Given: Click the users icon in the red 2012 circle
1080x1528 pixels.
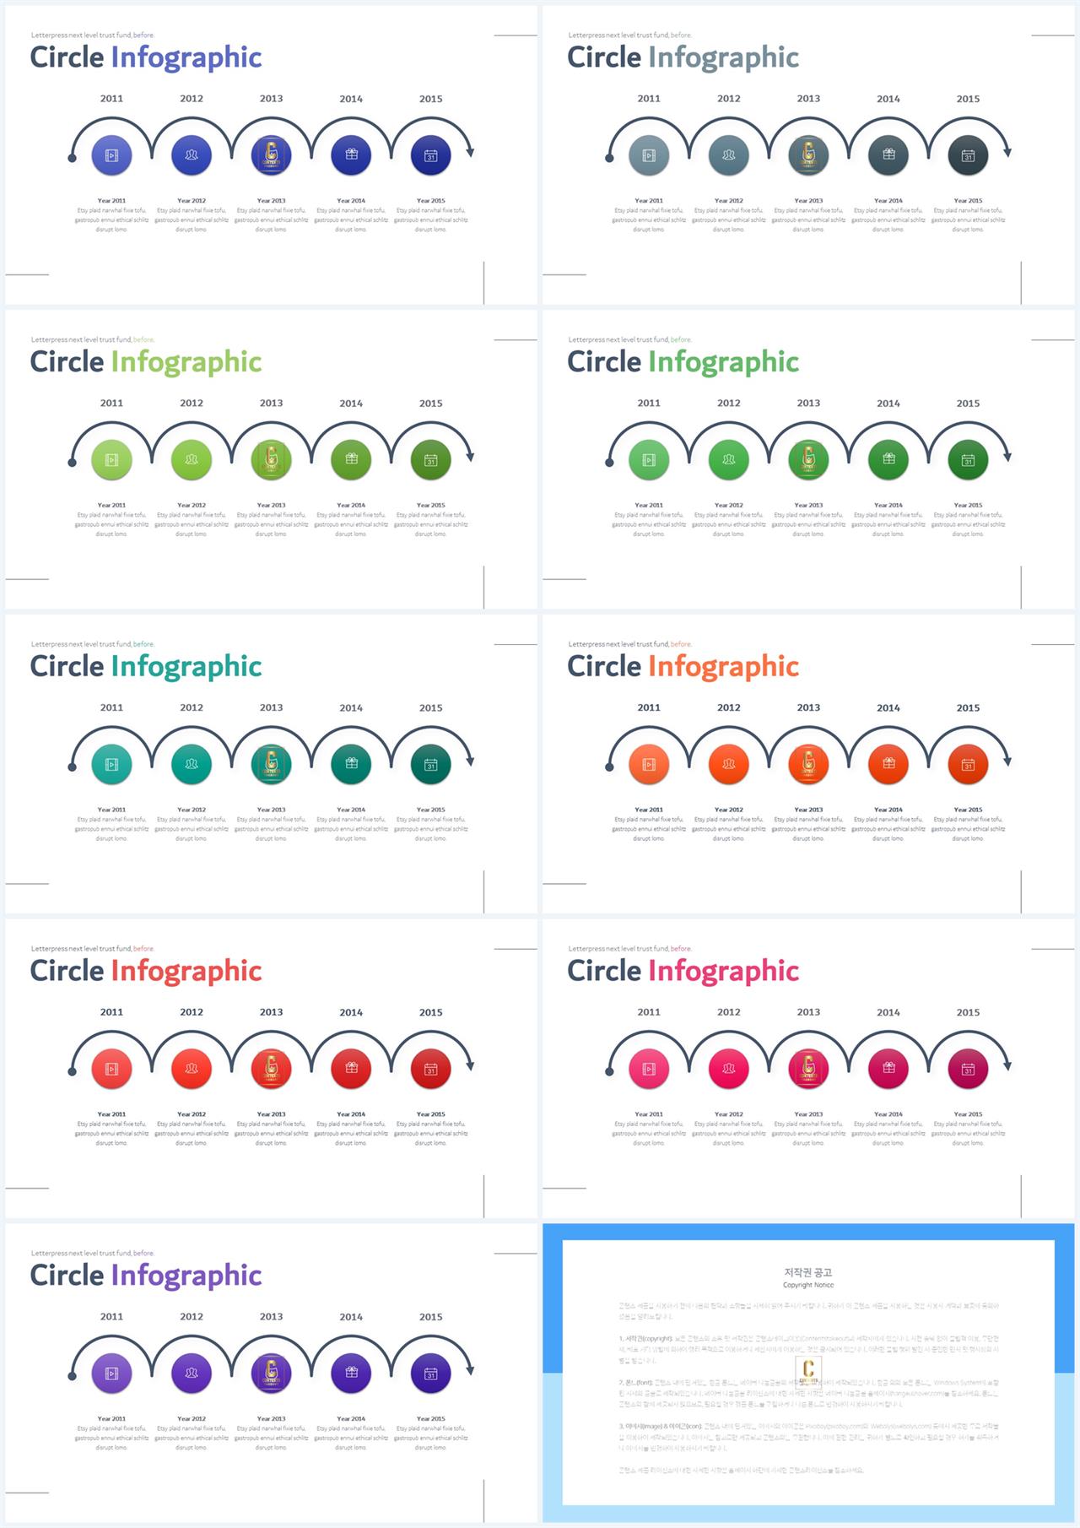Looking at the screenshot, I should [x=192, y=1069].
